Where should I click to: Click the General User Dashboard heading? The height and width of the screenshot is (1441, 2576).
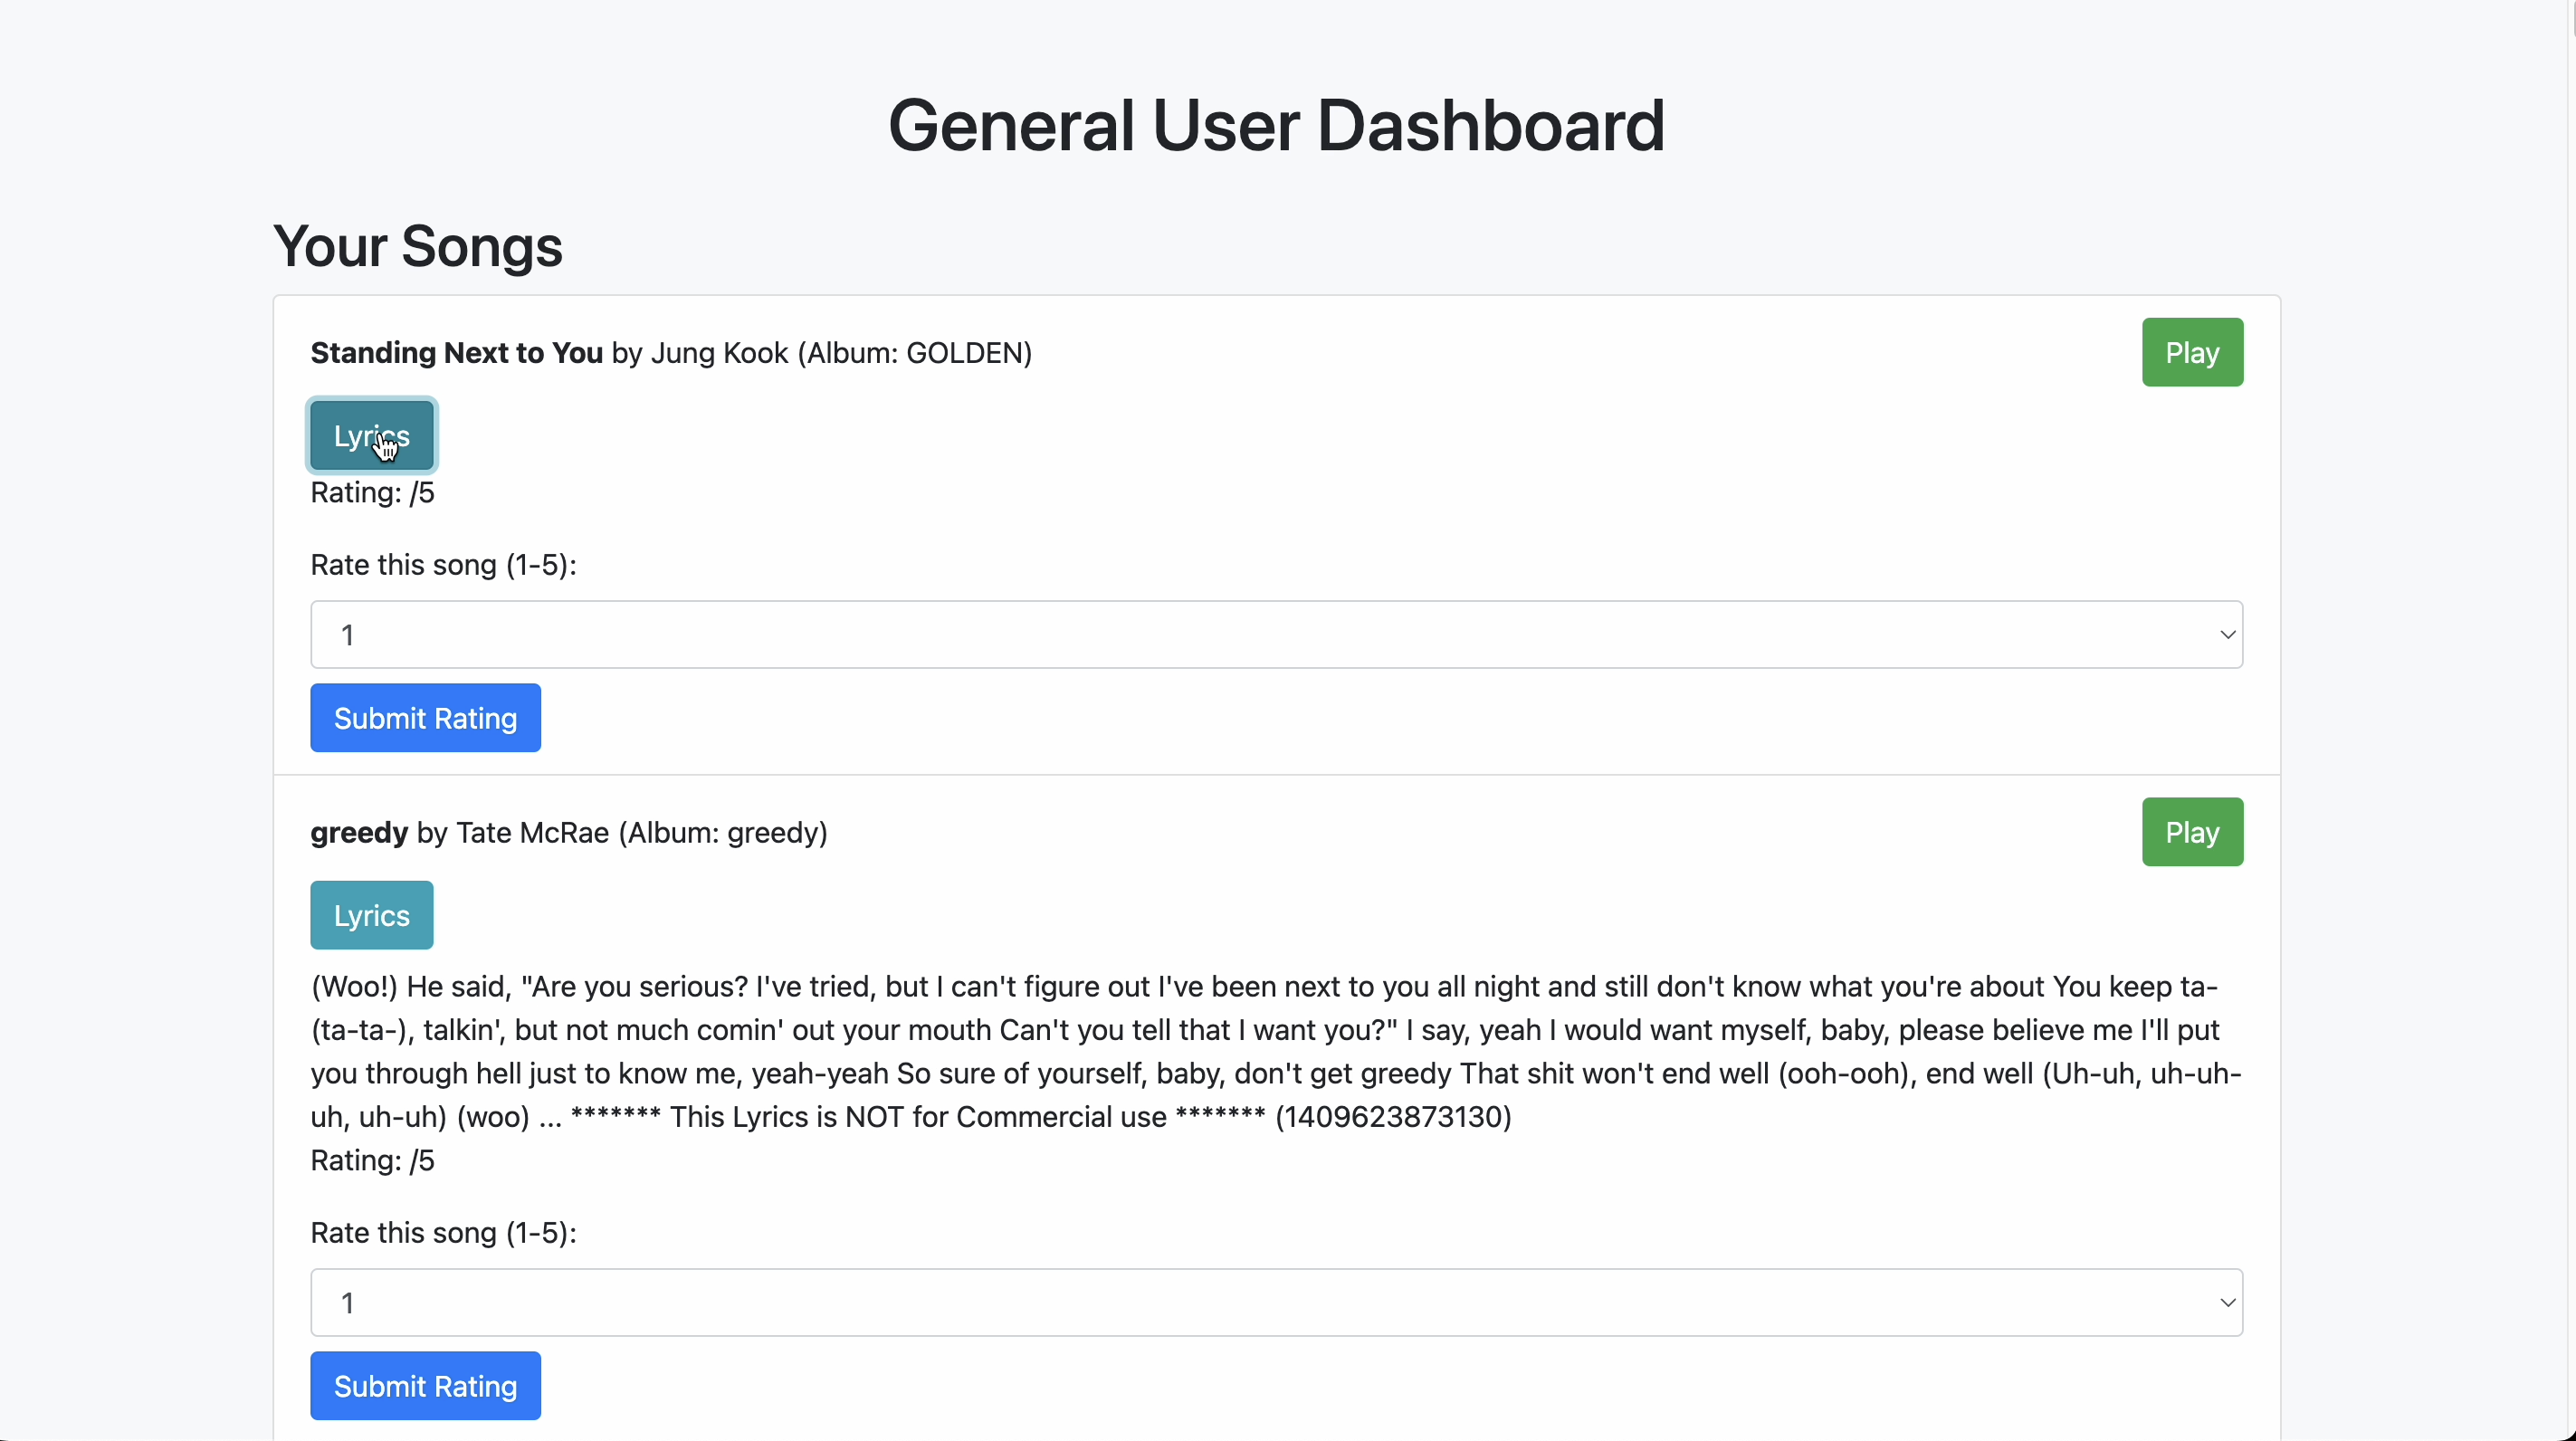1276,126
